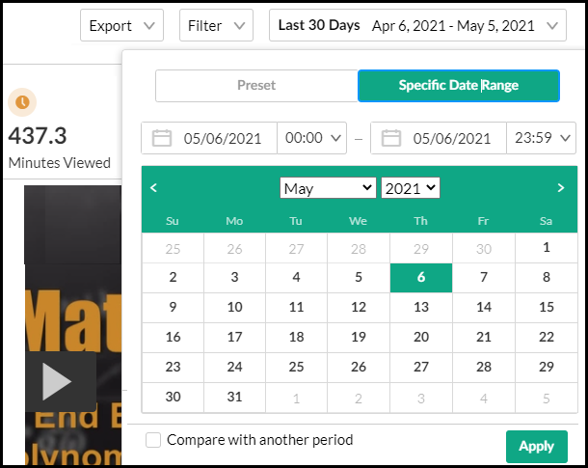Select the Specific Date Range tab

(459, 86)
